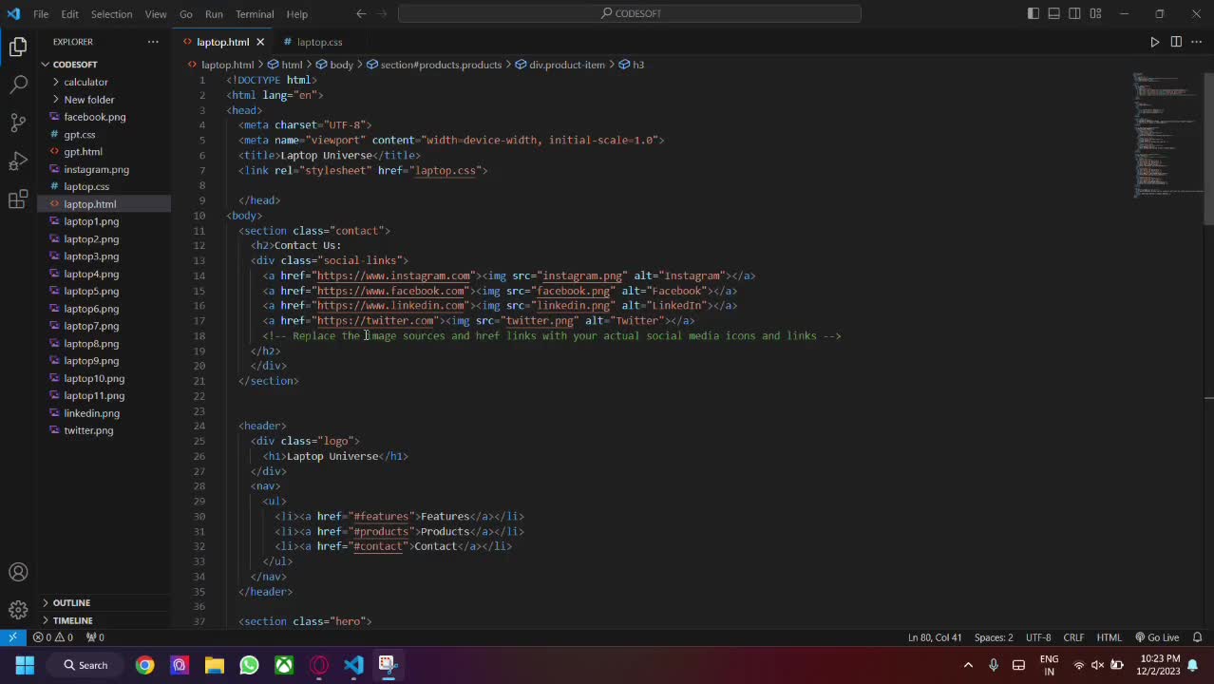
Task: Click the Accounts icon
Action: click(x=18, y=572)
